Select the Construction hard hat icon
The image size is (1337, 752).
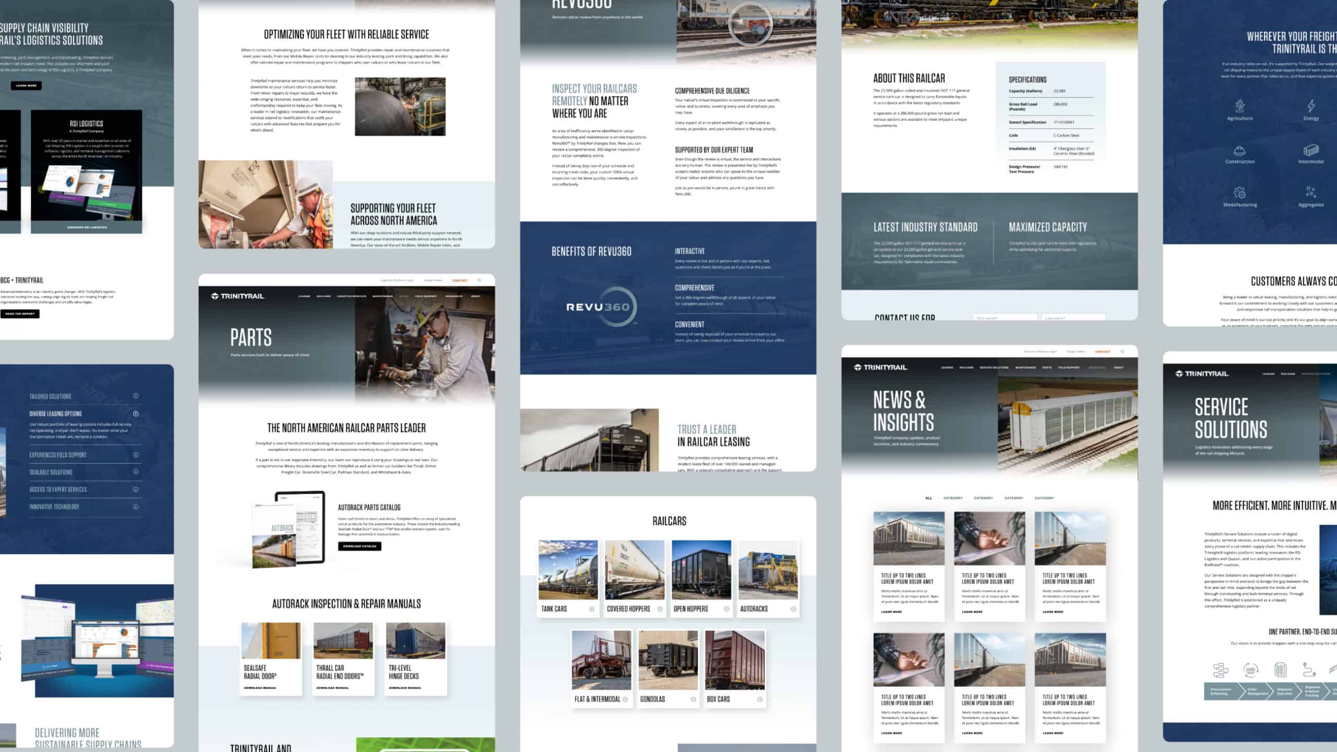pyautogui.click(x=1240, y=151)
